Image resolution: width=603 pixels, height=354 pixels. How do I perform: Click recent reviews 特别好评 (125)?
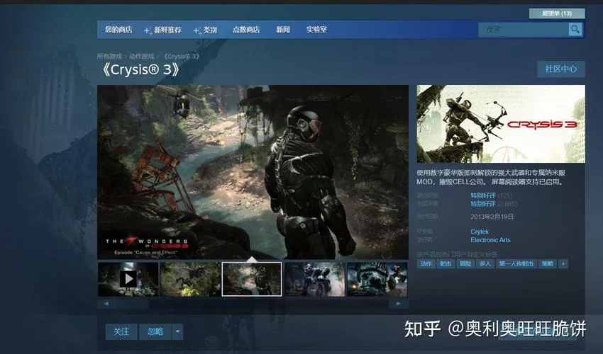491,195
